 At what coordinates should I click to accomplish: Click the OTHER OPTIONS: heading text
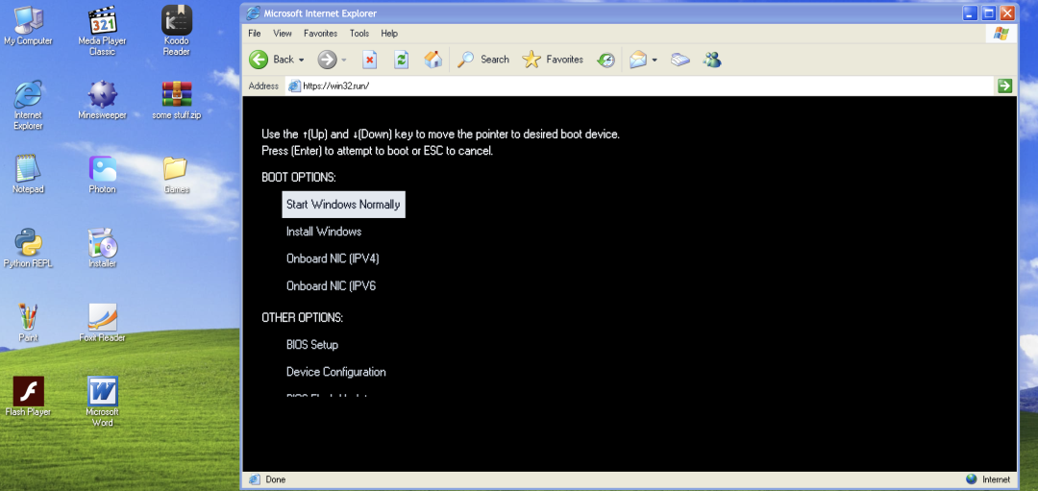(x=302, y=318)
